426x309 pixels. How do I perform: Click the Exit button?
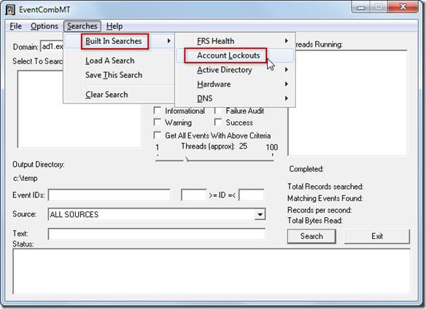coord(377,236)
